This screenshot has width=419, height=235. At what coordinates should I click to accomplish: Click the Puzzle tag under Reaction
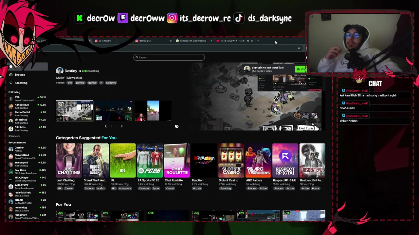[197, 188]
